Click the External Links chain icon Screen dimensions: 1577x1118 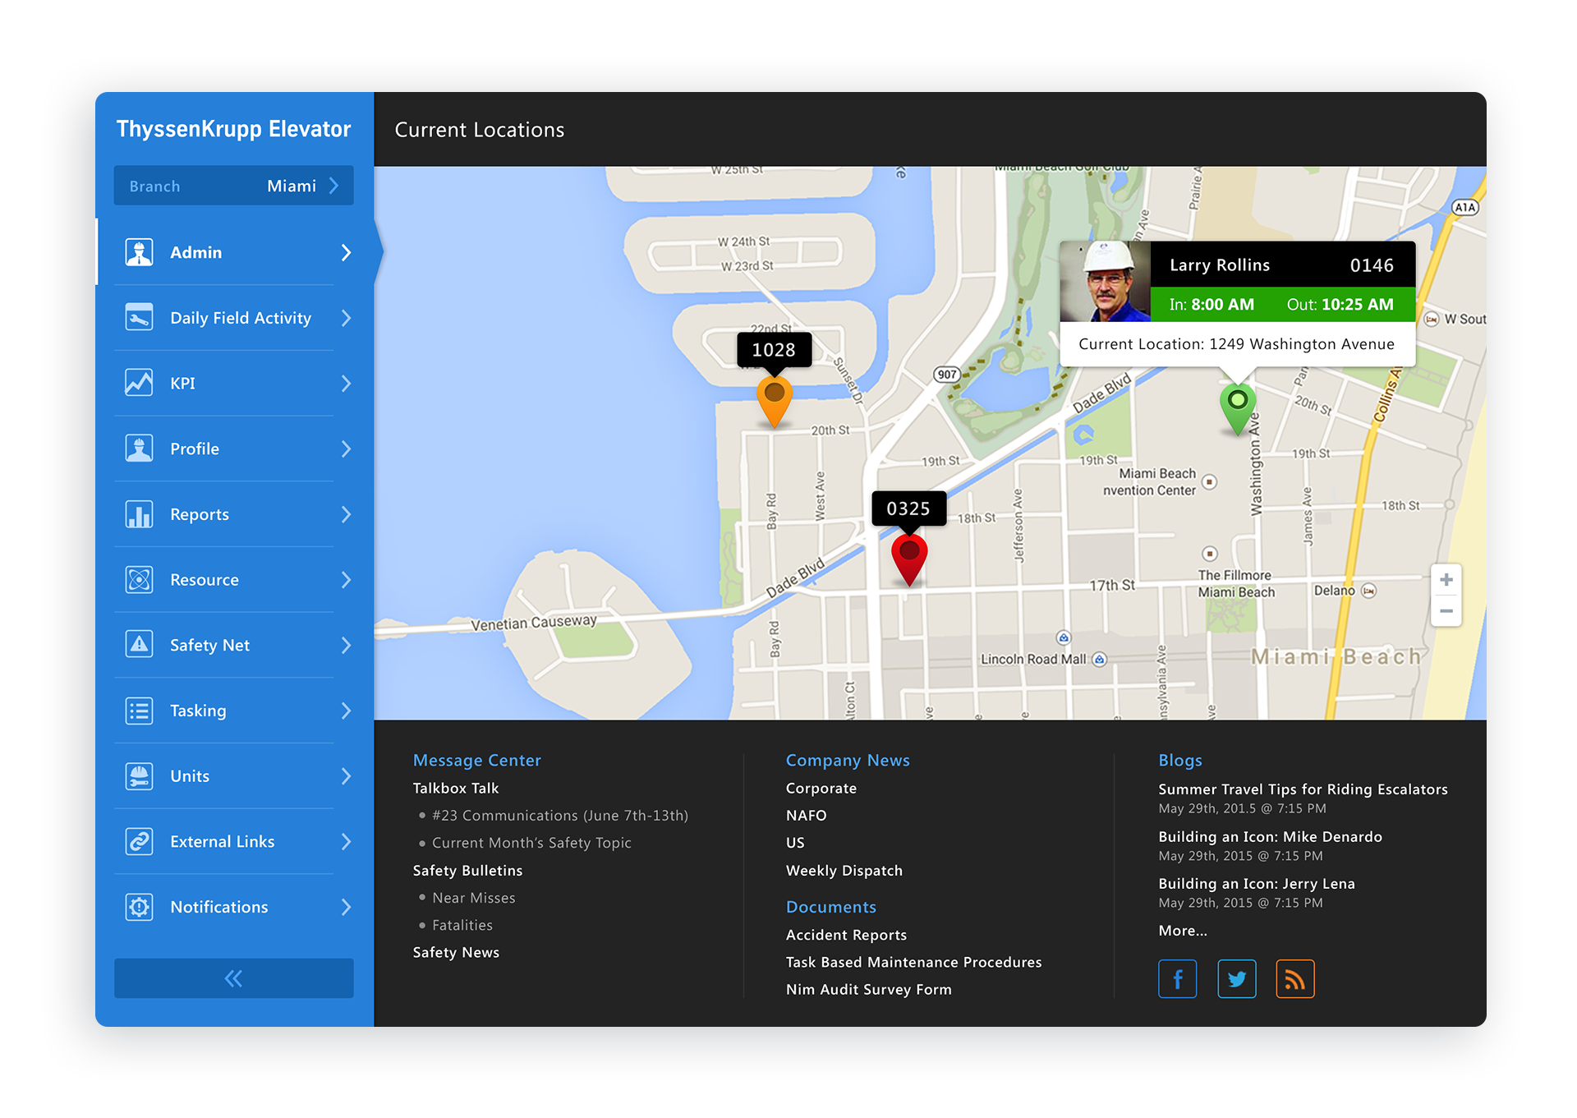[x=139, y=841]
